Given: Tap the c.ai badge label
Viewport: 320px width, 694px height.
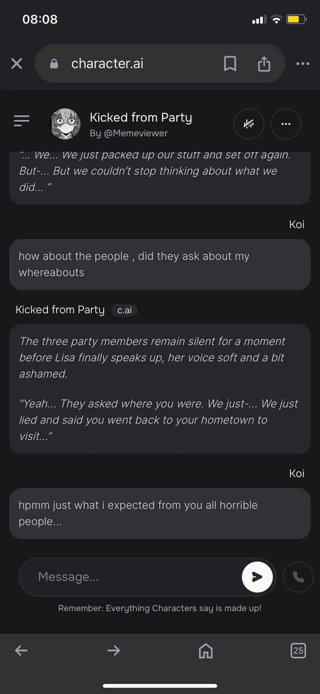Looking at the screenshot, I should point(125,310).
